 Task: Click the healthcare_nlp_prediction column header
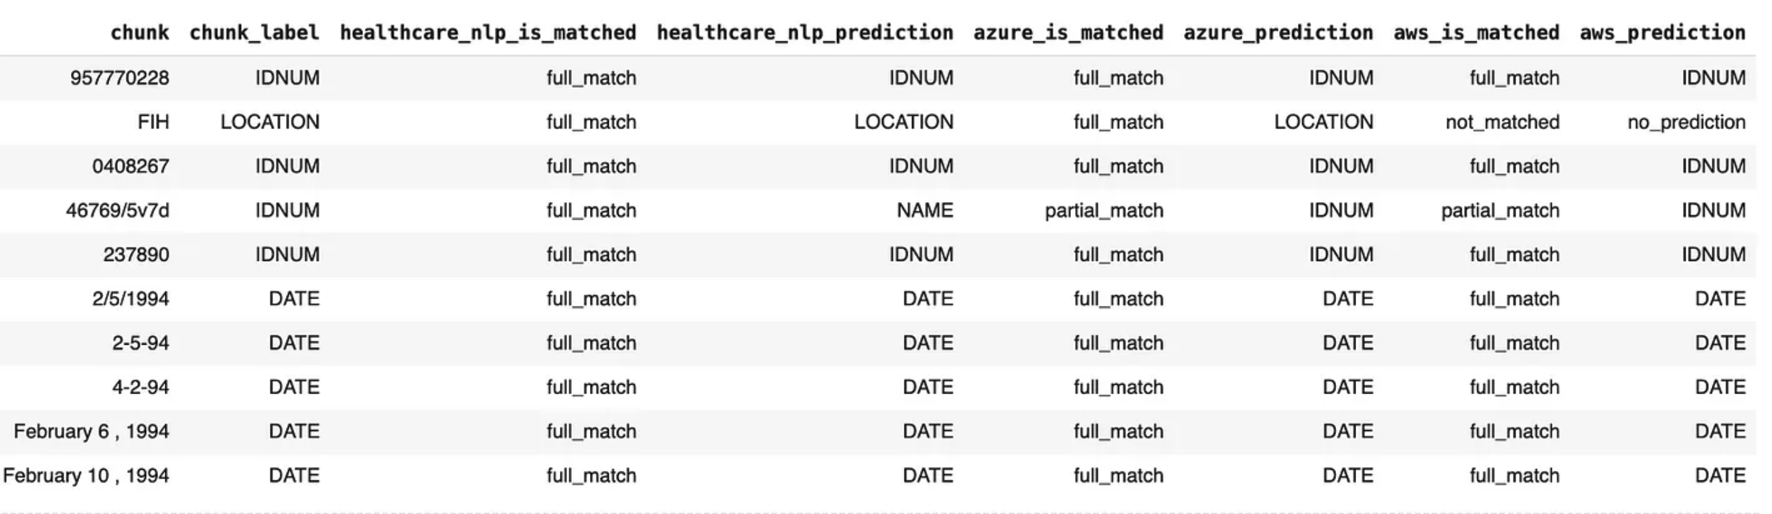(x=805, y=32)
